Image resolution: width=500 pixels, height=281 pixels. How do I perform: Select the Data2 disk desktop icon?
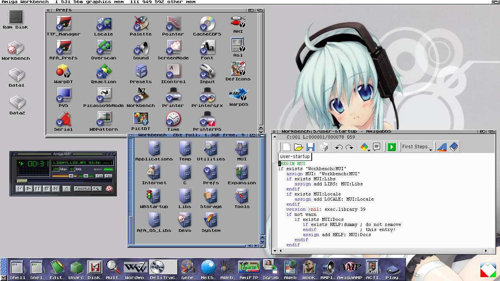pos(17,105)
